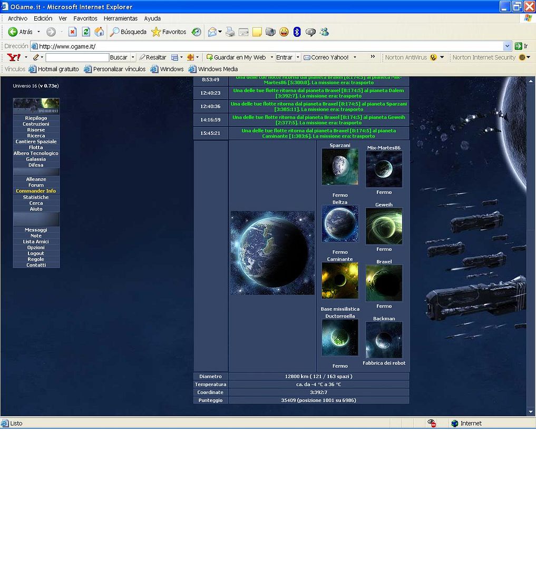Open the smiley face messenger icon

(x=284, y=32)
